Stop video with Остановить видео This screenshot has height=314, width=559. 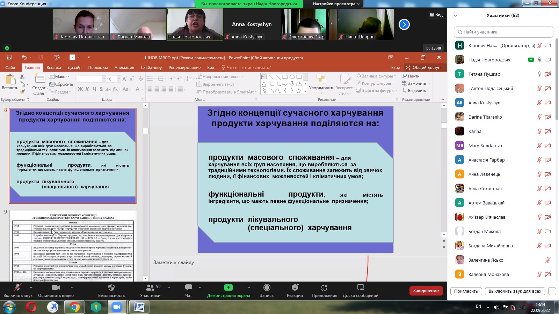(56, 287)
